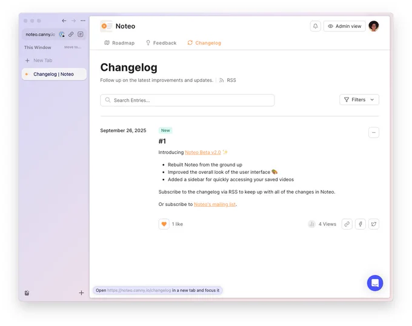Switch to Admin view

pos(345,26)
